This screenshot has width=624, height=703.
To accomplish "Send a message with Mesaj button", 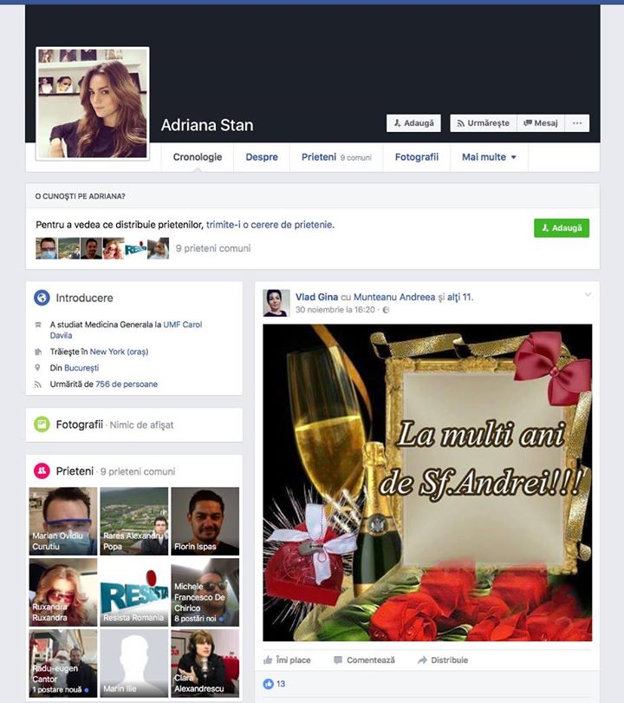I will coord(541,123).
